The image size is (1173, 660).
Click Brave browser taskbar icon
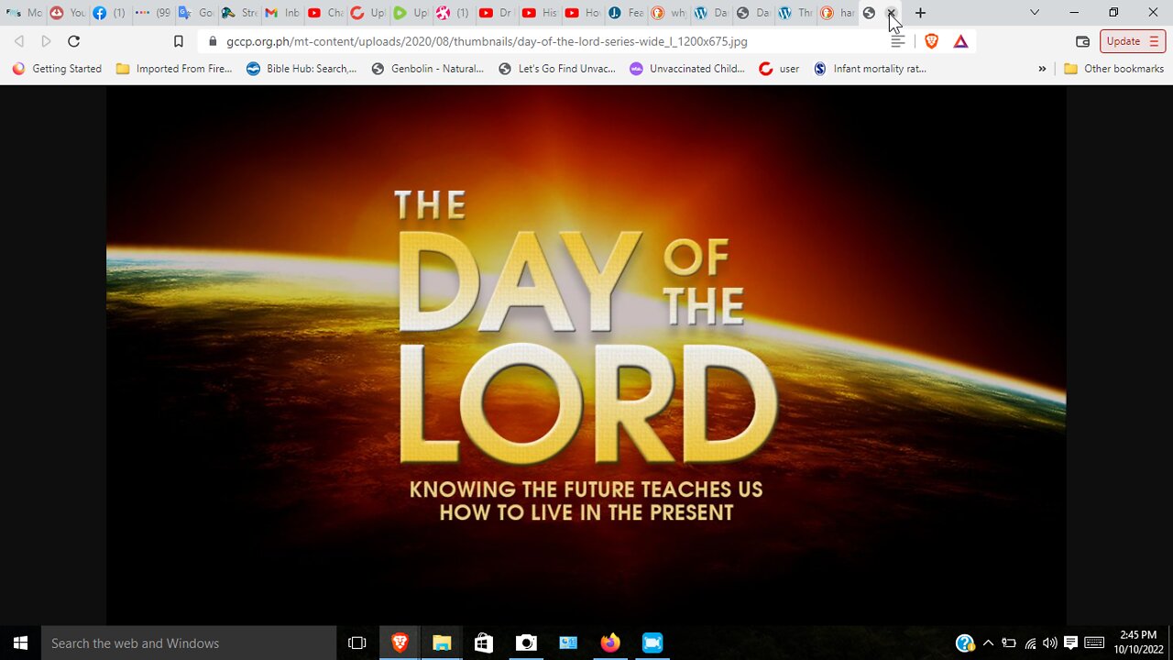400,643
